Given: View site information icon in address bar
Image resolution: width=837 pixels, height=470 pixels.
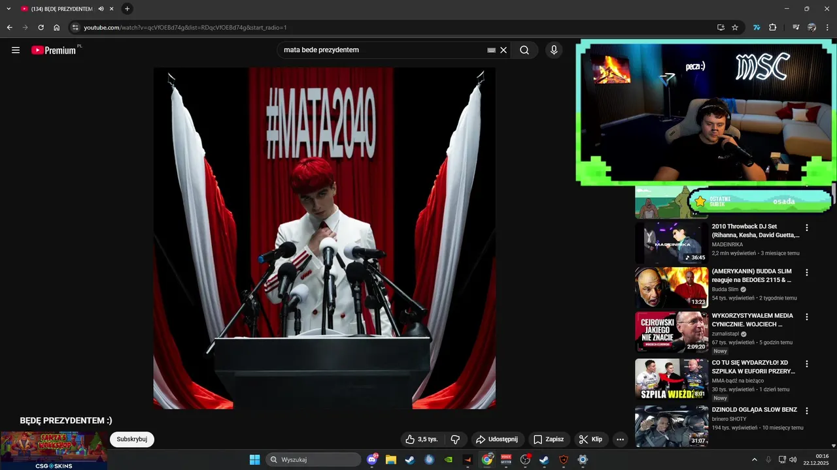Looking at the screenshot, I should (75, 27).
